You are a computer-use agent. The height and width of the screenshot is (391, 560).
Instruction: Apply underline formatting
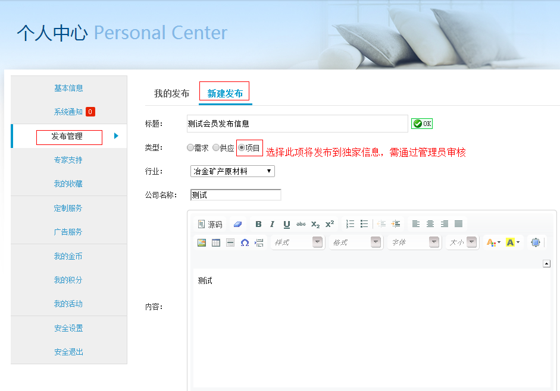pos(286,224)
